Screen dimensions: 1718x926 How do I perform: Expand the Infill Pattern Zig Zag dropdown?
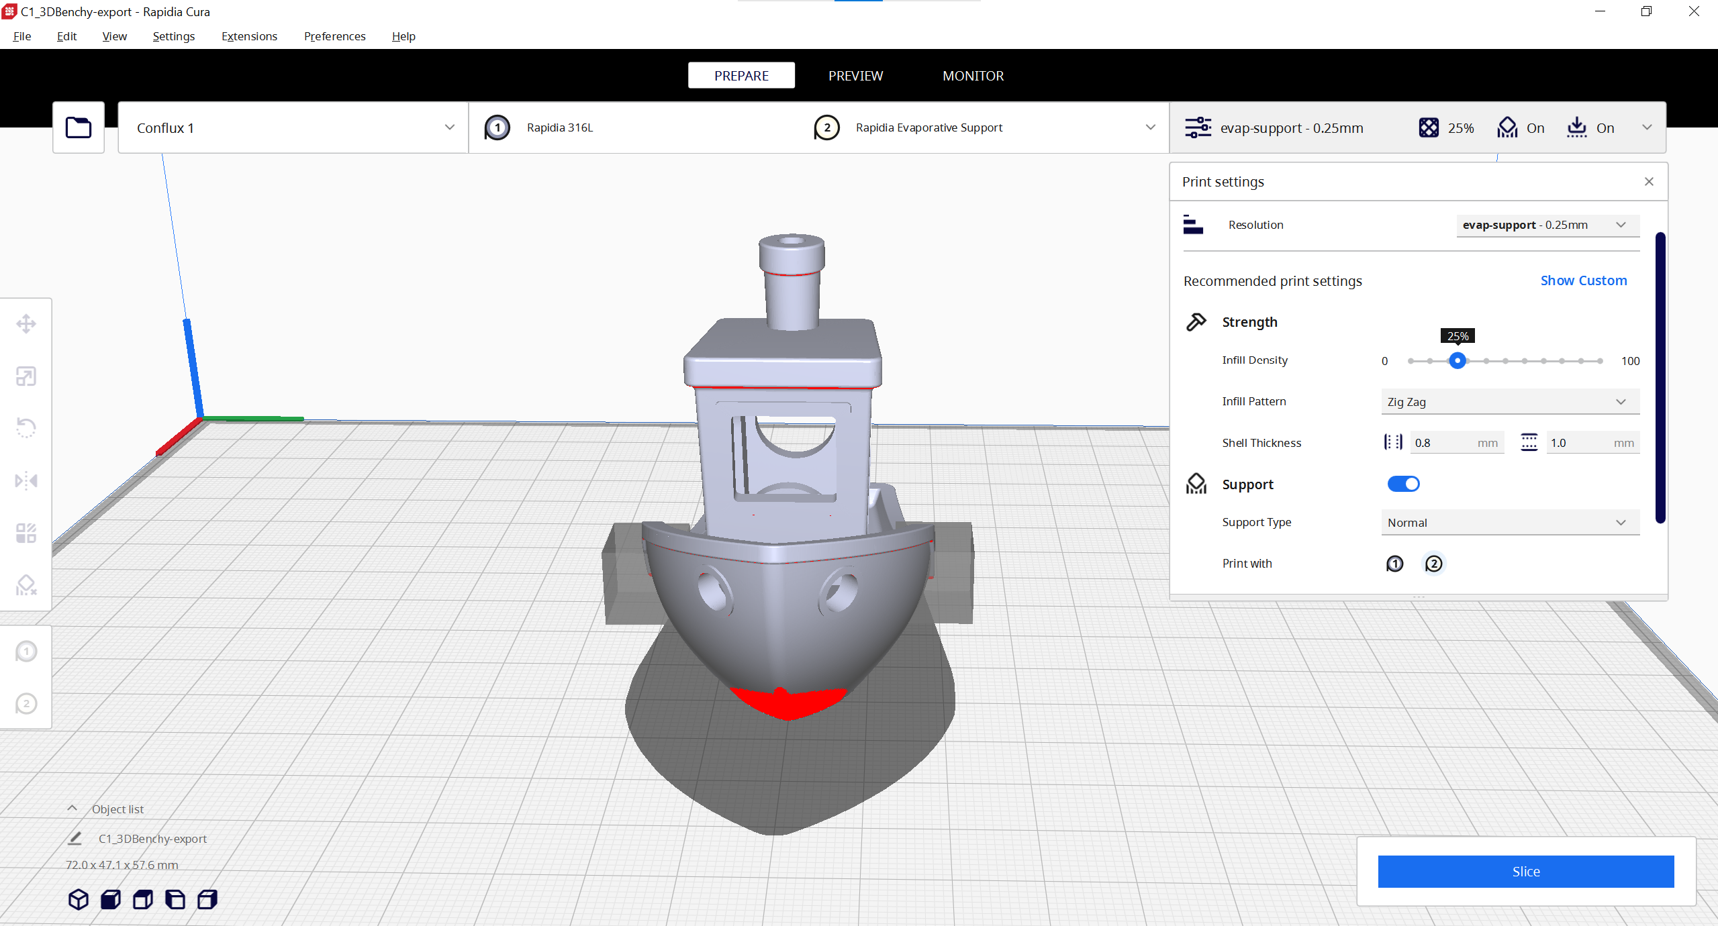1509,402
